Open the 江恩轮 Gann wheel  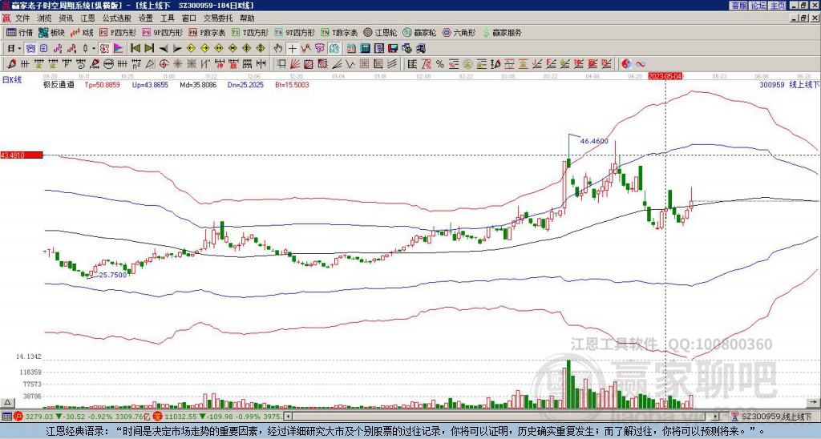coord(380,32)
